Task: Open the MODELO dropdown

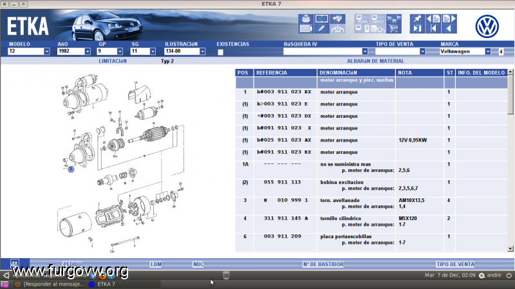Action: click(x=46, y=51)
